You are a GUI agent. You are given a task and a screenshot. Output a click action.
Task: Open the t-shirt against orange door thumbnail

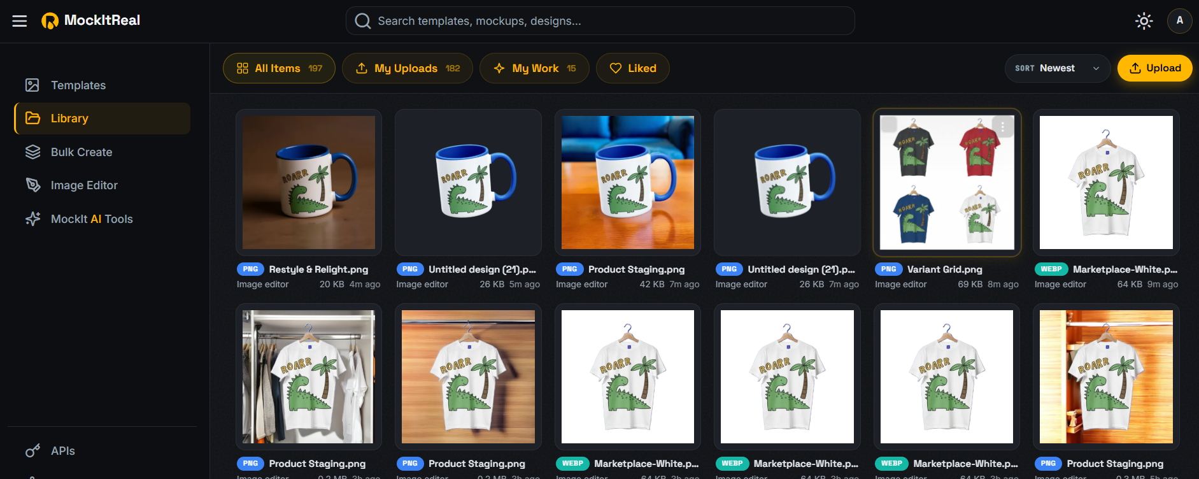pyautogui.click(x=1106, y=376)
